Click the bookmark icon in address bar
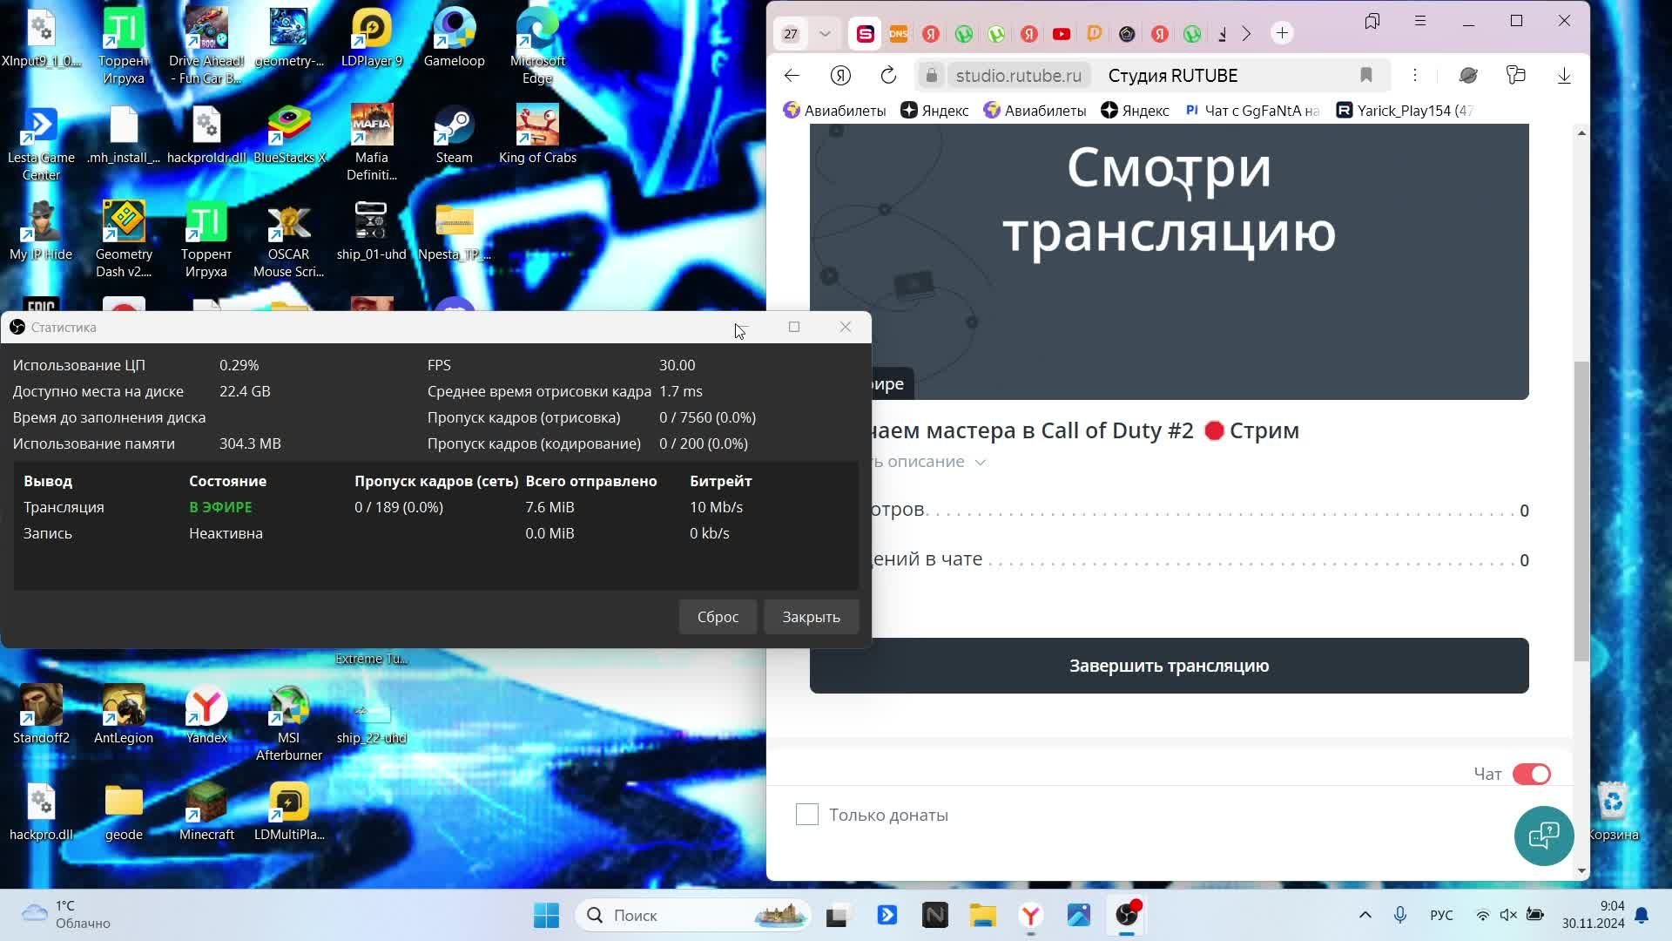This screenshot has width=1672, height=941. pyautogui.click(x=1366, y=76)
